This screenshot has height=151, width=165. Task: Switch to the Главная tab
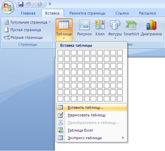pos(28,13)
